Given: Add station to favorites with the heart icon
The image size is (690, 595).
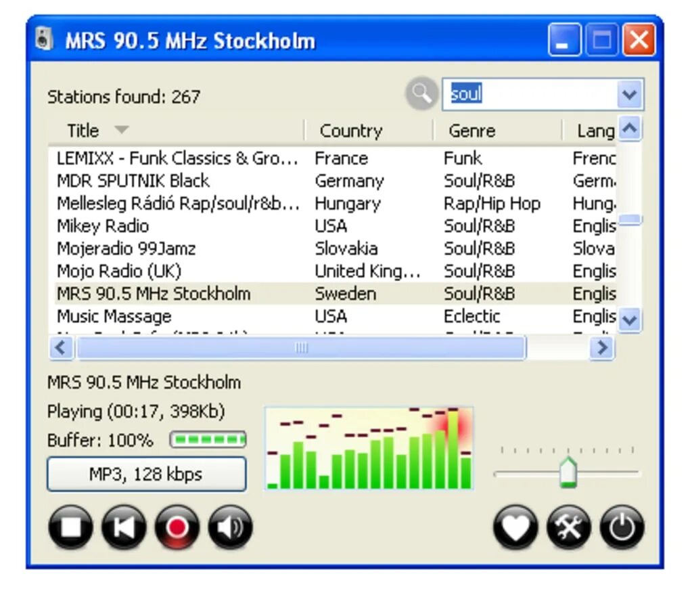Looking at the screenshot, I should coord(515,527).
